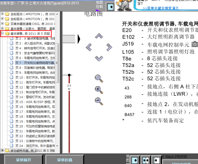The width and height of the screenshot is (198, 164).
Task: Open the 菜单关键字搜索演示 link
Action: coord(161,8)
